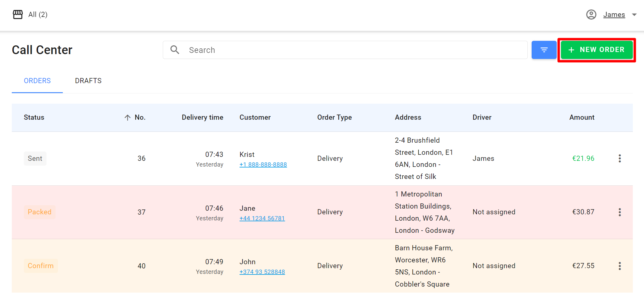644x305 pixels.
Task: Click the Metropolitan Station Buildings address
Action: click(x=425, y=212)
